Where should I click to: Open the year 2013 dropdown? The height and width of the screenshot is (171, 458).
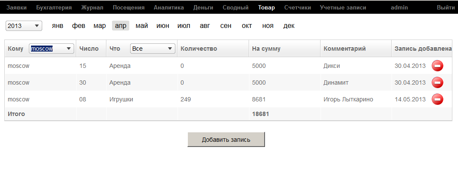click(24, 26)
